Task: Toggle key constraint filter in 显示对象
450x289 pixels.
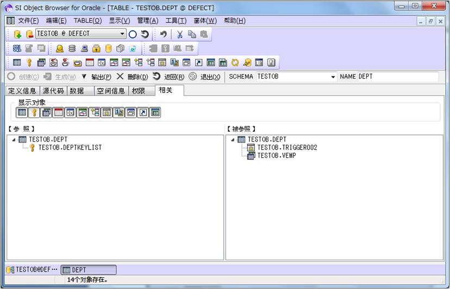Action: (34, 112)
